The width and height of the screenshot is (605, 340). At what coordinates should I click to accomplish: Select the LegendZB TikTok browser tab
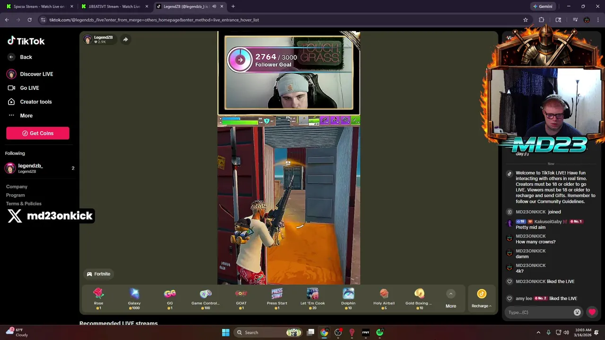[x=186, y=7]
